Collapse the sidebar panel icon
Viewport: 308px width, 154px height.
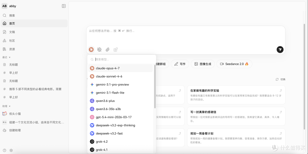point(64,6)
